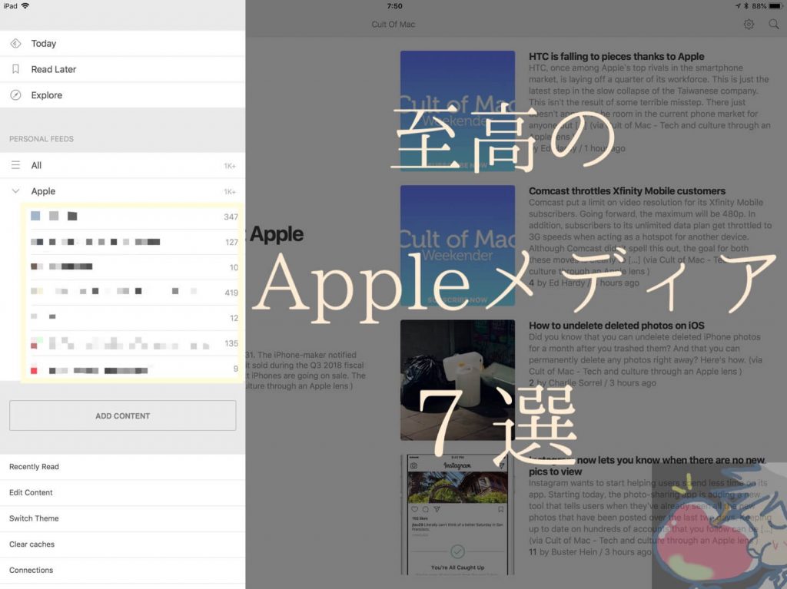This screenshot has height=589, width=787.
Task: Tap the '1K+' count on the All row
Action: pos(230,166)
